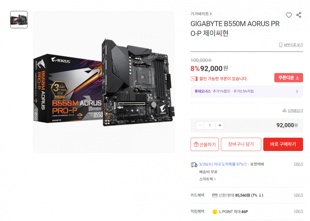Open the 스마트픽 pickup link
The width and height of the screenshot is (310, 221).
207,179
